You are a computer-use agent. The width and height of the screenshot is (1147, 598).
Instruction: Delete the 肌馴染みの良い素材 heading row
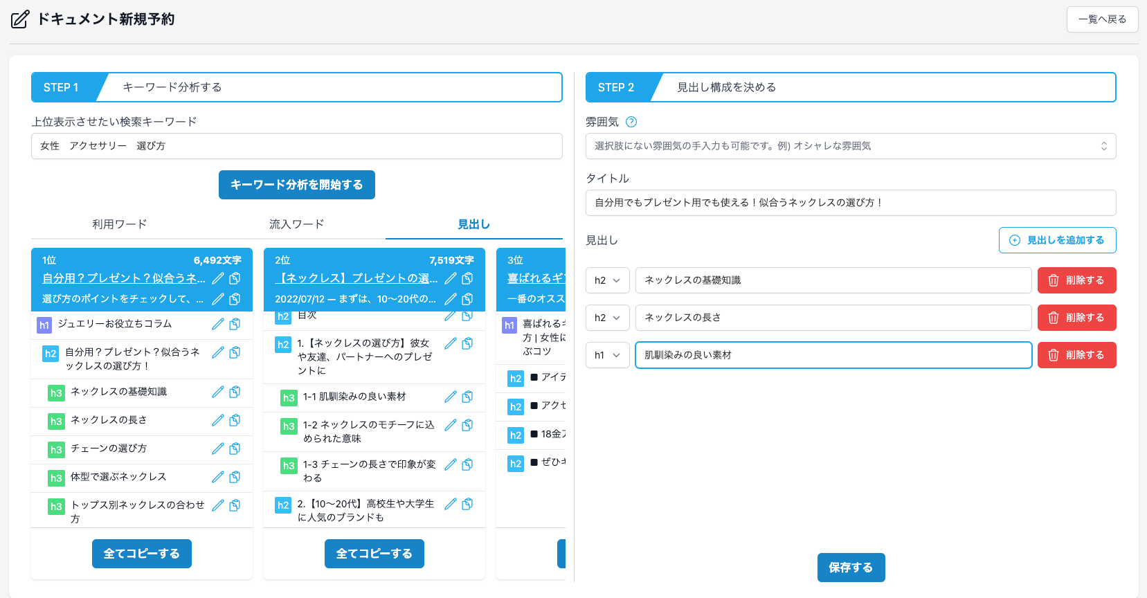click(1077, 355)
